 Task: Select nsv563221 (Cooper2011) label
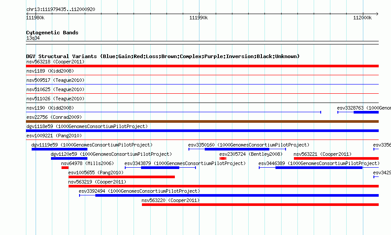coord(322,154)
